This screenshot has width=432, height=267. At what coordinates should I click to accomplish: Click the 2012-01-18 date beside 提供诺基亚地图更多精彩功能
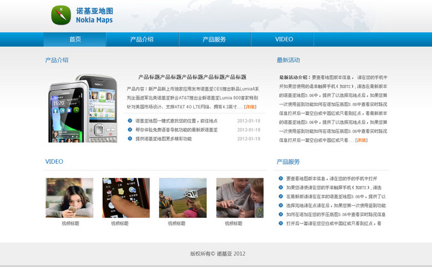[x=249, y=139]
